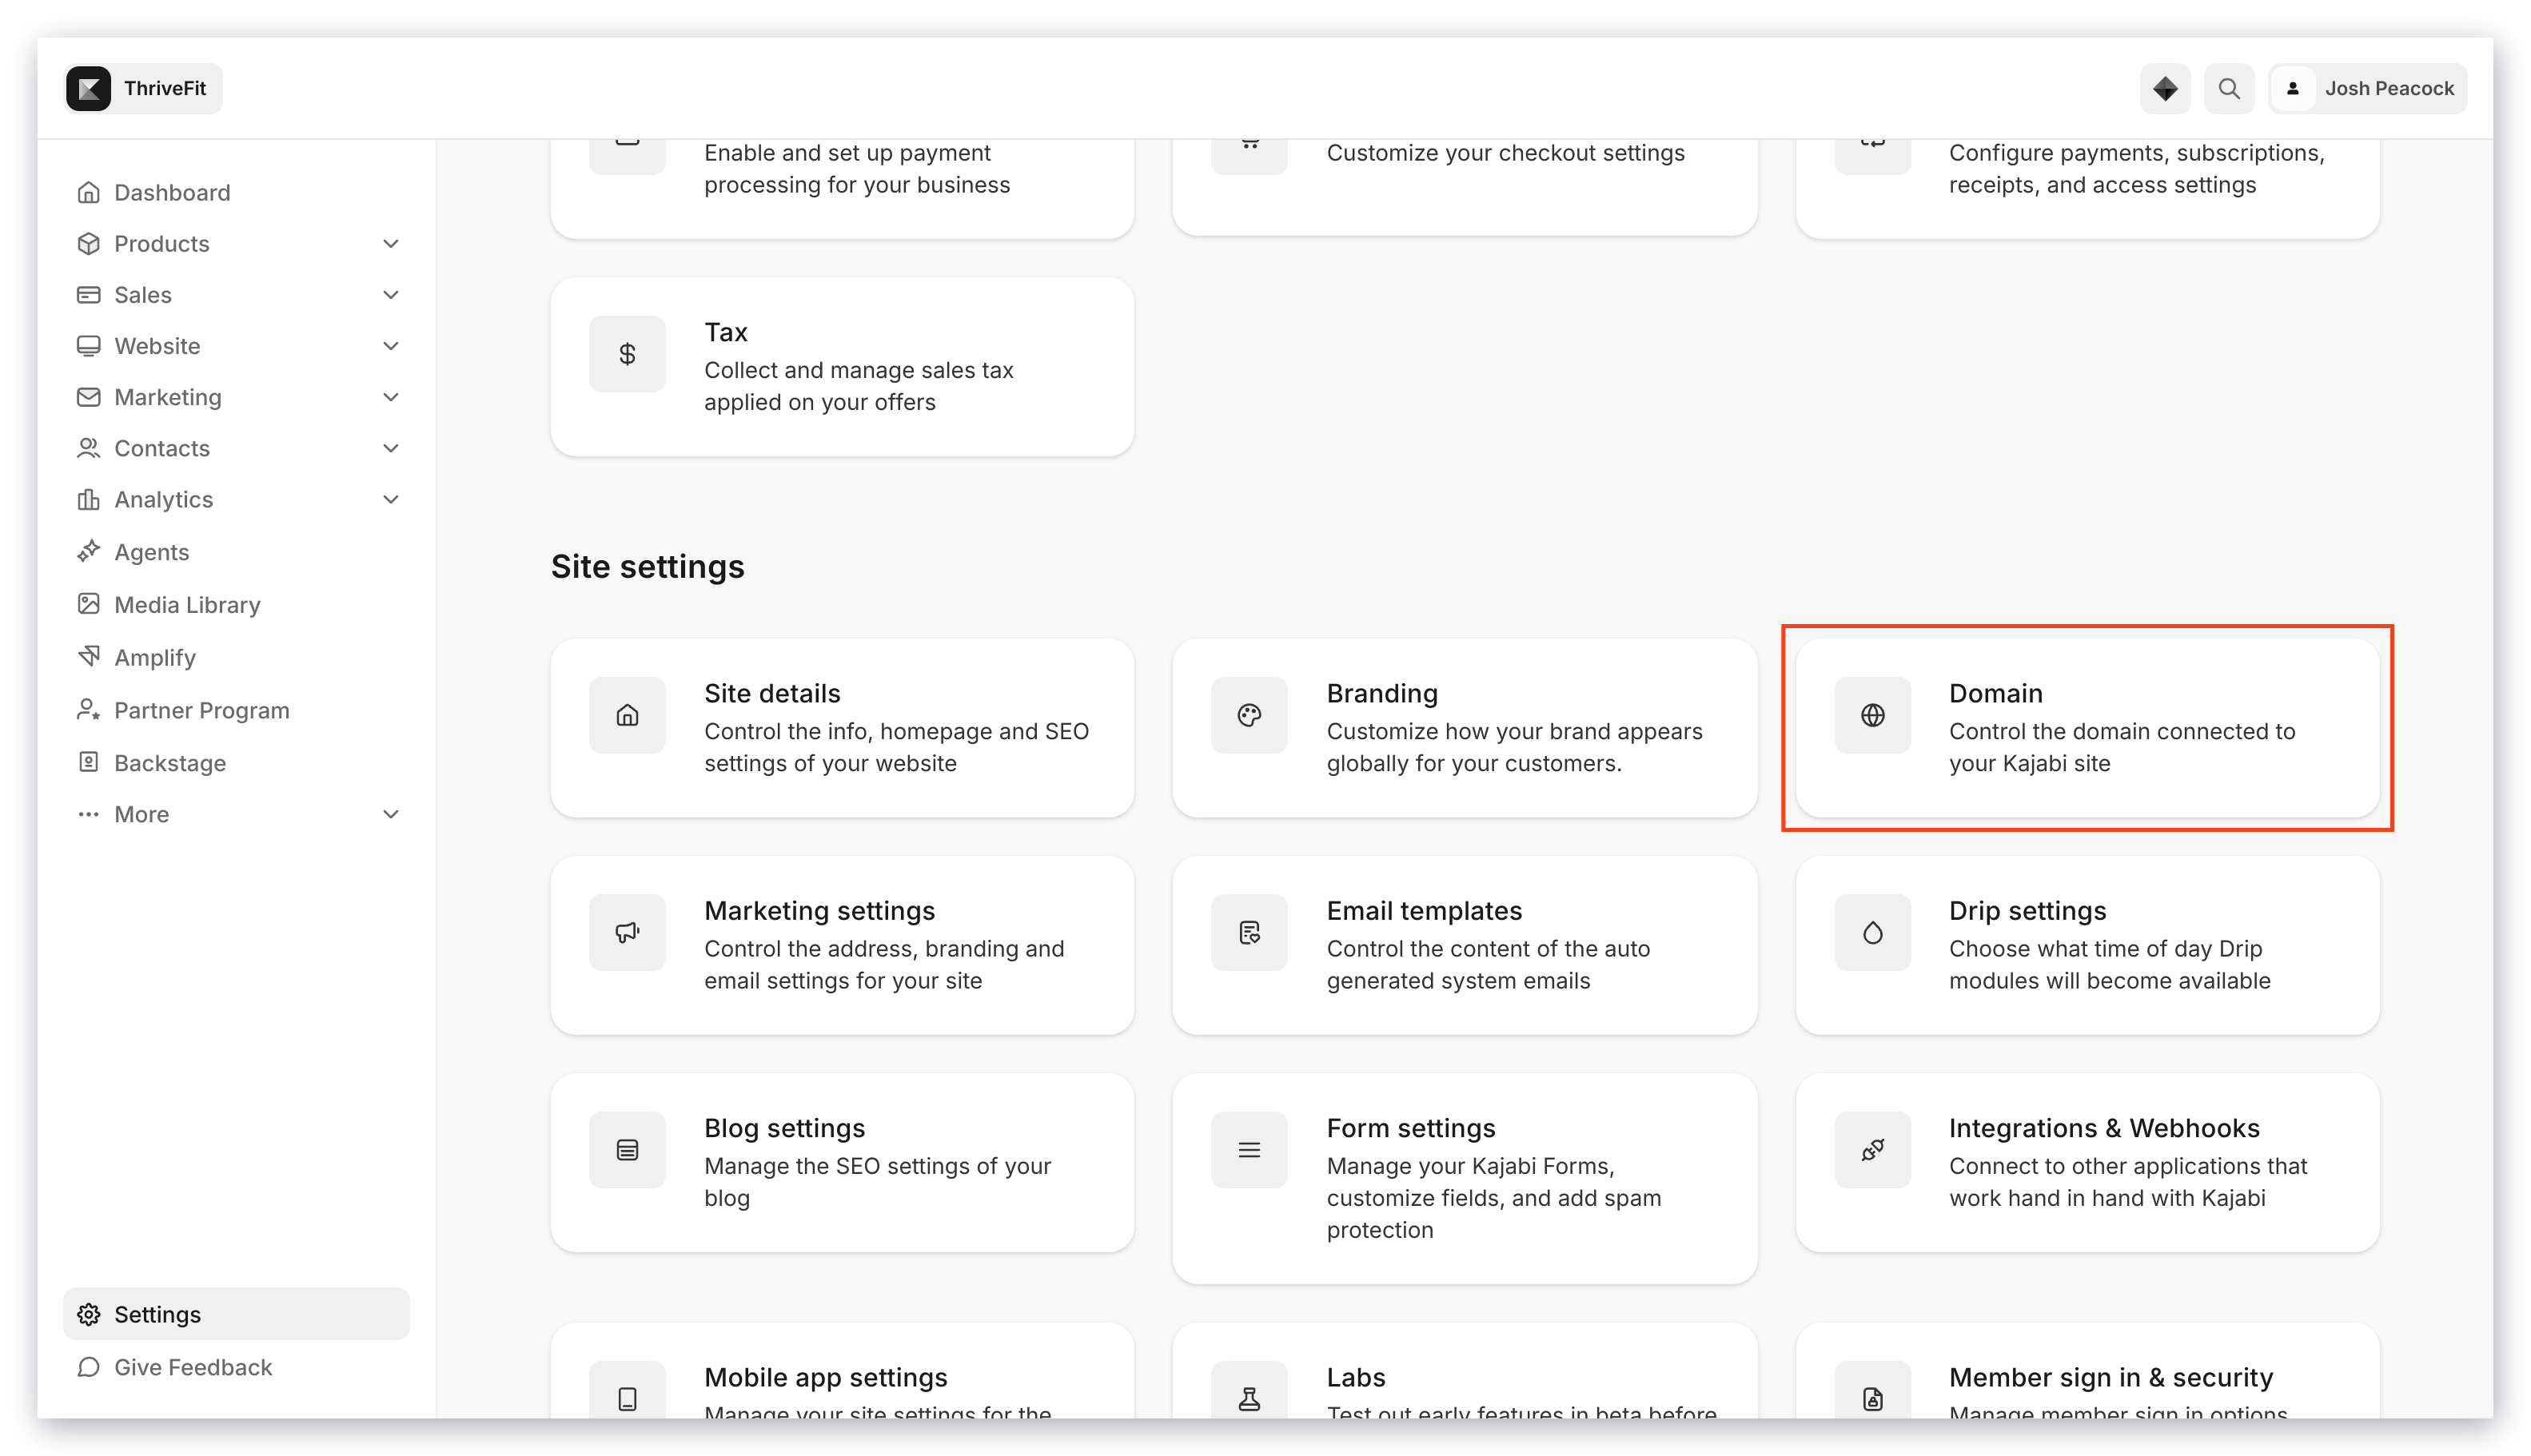
Task: Click the Give Feedback chat icon
Action: pyautogui.click(x=88, y=1367)
